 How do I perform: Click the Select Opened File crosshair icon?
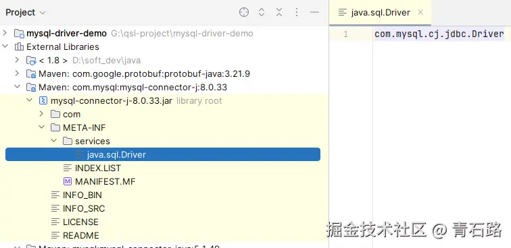tap(244, 12)
